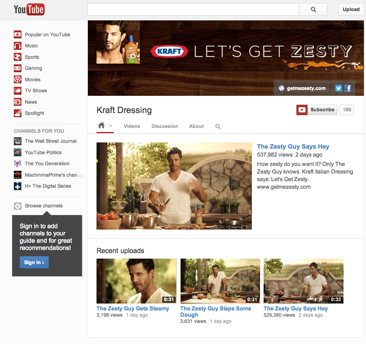Click the Kraft Dressing channel avatar
Image resolution: width=366 pixels, height=344 pixels.
118,42
